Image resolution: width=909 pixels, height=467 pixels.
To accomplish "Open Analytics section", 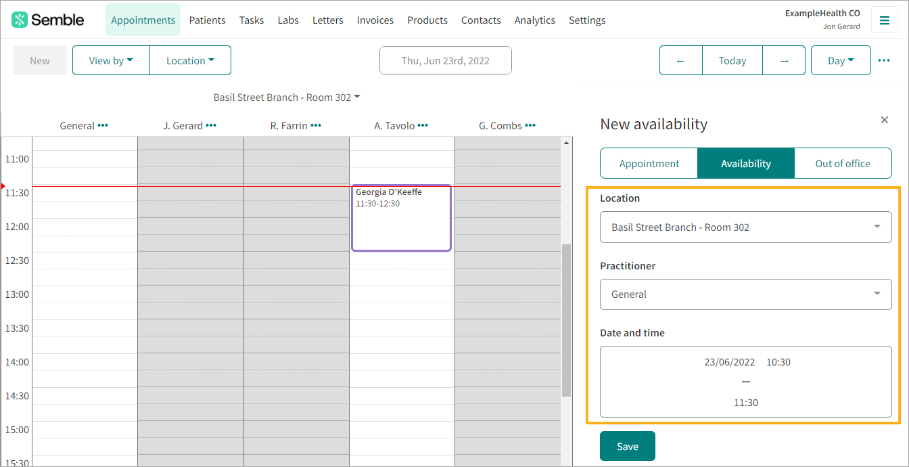I will coord(535,20).
